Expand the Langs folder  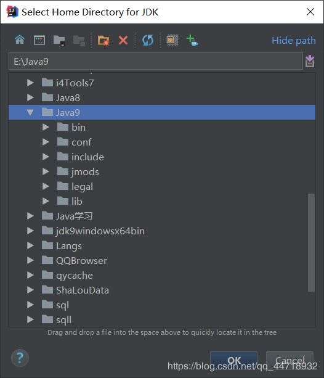30,245
